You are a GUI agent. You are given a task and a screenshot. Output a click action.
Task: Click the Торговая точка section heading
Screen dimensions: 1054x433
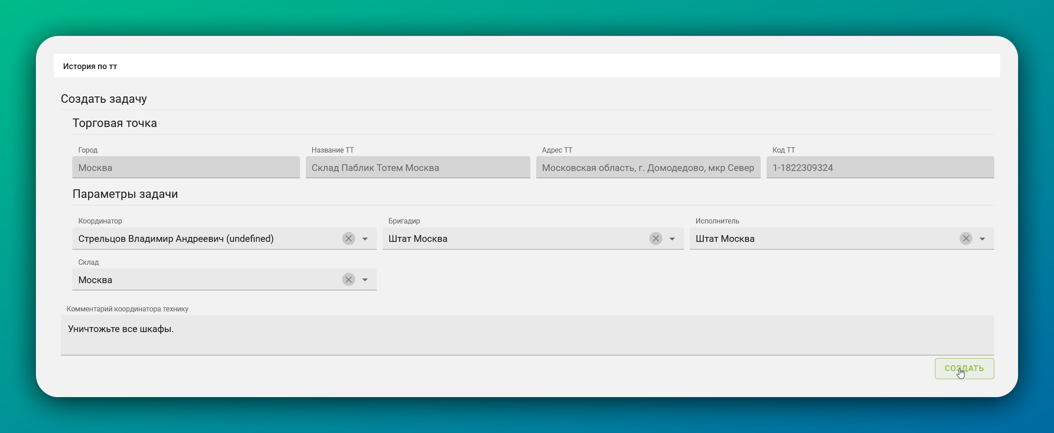pos(115,123)
